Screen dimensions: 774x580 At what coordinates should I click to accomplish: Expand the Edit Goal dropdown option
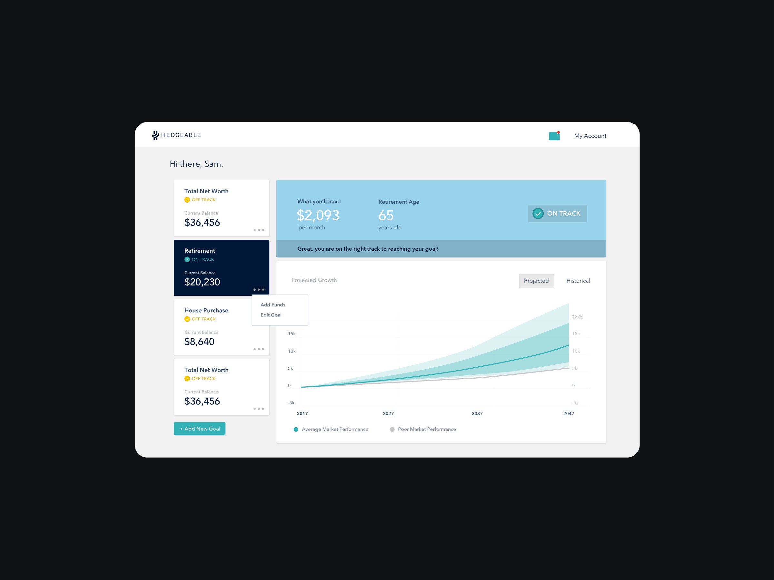pos(271,314)
